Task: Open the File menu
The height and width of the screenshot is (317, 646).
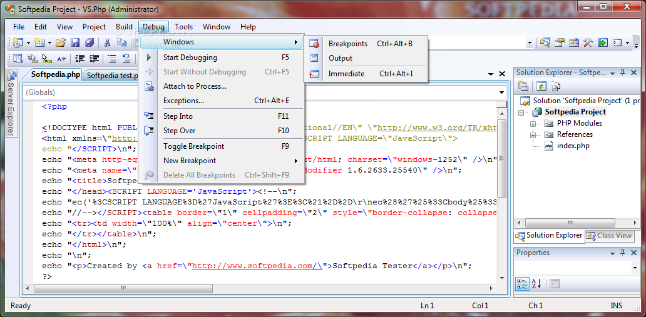Action: click(19, 27)
